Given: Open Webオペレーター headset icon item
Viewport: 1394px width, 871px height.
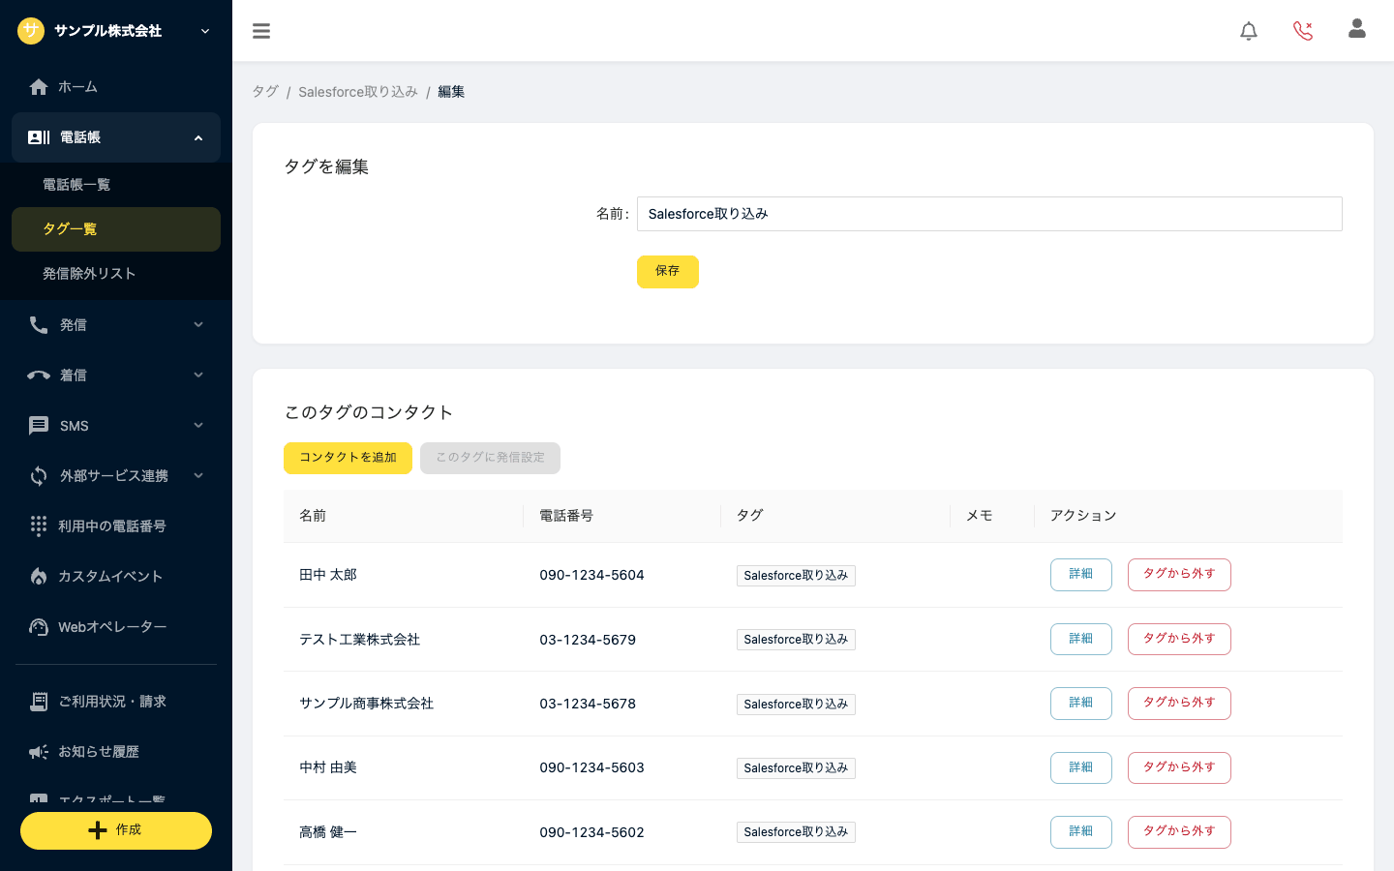Looking at the screenshot, I should pos(39,627).
